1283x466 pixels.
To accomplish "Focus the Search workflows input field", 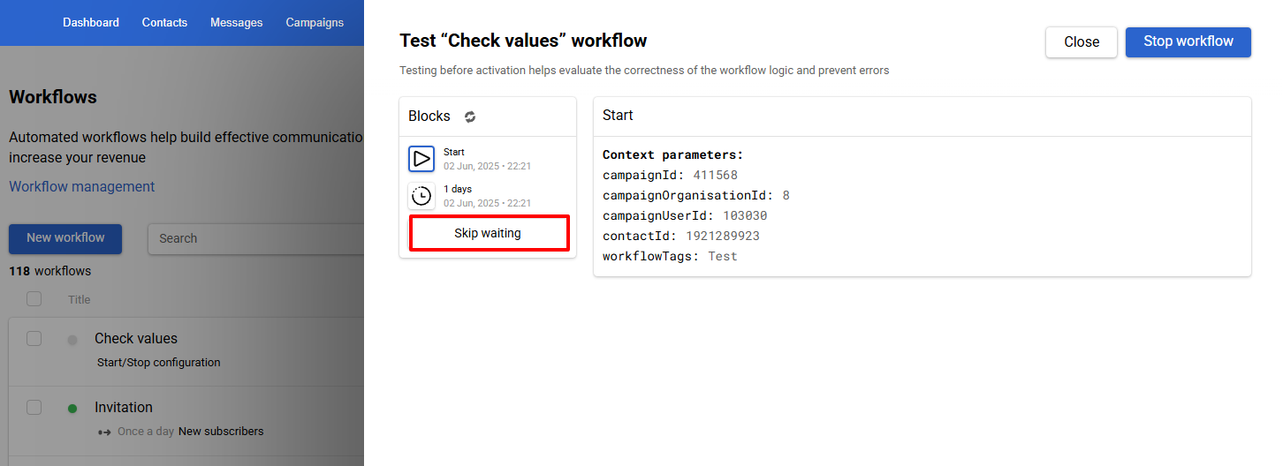I will click(256, 238).
